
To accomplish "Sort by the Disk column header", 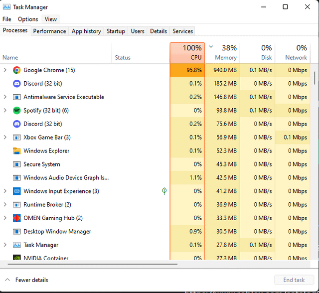I will click(258, 53).
